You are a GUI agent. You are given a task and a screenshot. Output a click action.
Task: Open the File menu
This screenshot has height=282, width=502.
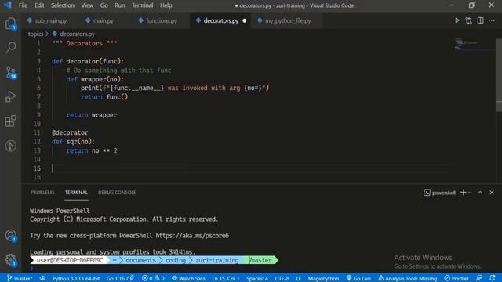pos(23,5)
